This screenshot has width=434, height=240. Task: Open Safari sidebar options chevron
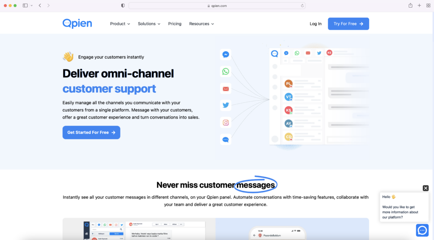pyautogui.click(x=31, y=6)
